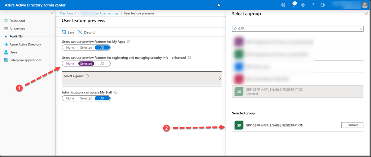Clear the group search box text
Image resolution: width=371 pixels, height=157 pixels.
[361, 29]
